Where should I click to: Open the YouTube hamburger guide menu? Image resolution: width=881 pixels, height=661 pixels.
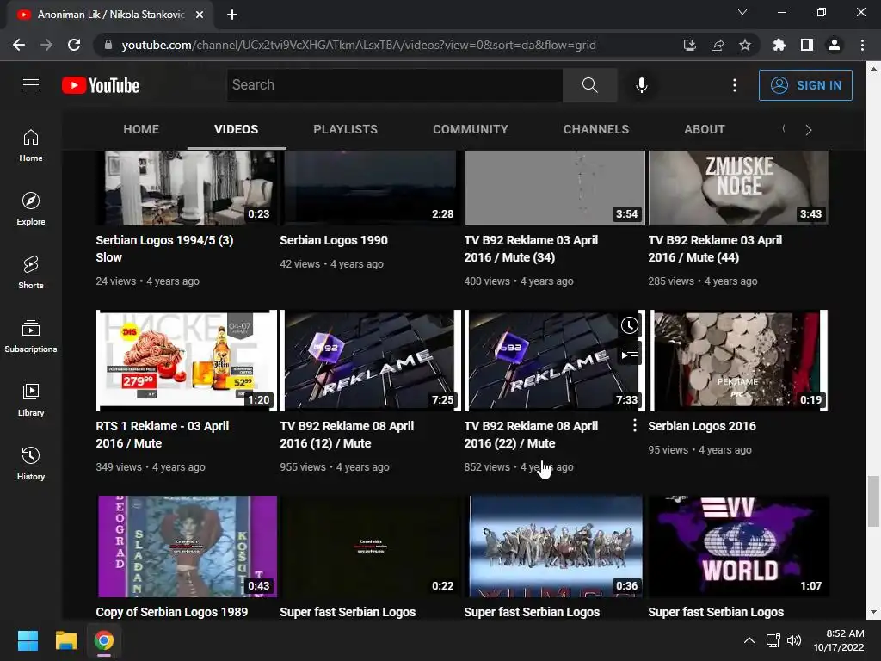(31, 85)
